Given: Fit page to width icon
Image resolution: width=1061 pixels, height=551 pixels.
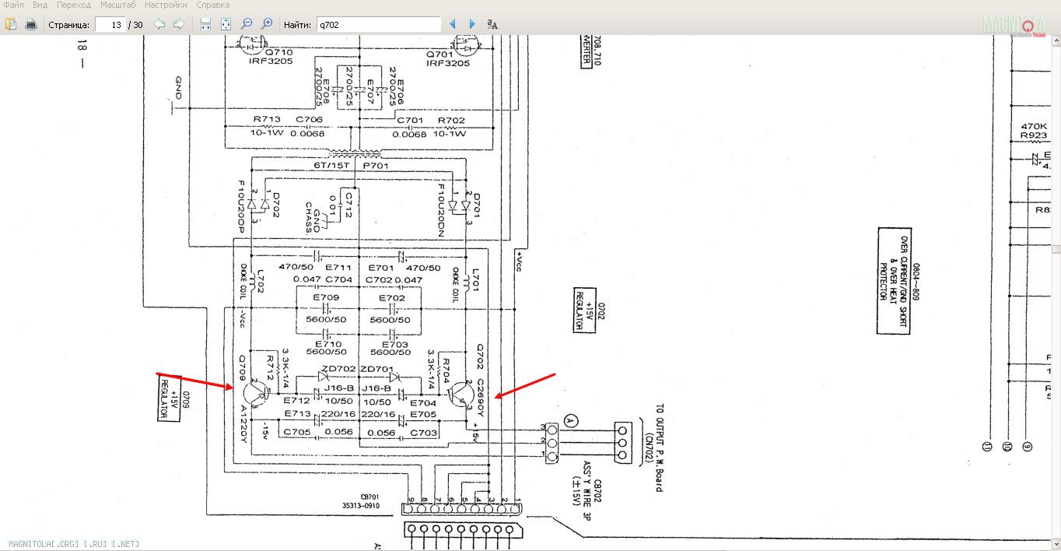Looking at the screenshot, I should pos(205,24).
